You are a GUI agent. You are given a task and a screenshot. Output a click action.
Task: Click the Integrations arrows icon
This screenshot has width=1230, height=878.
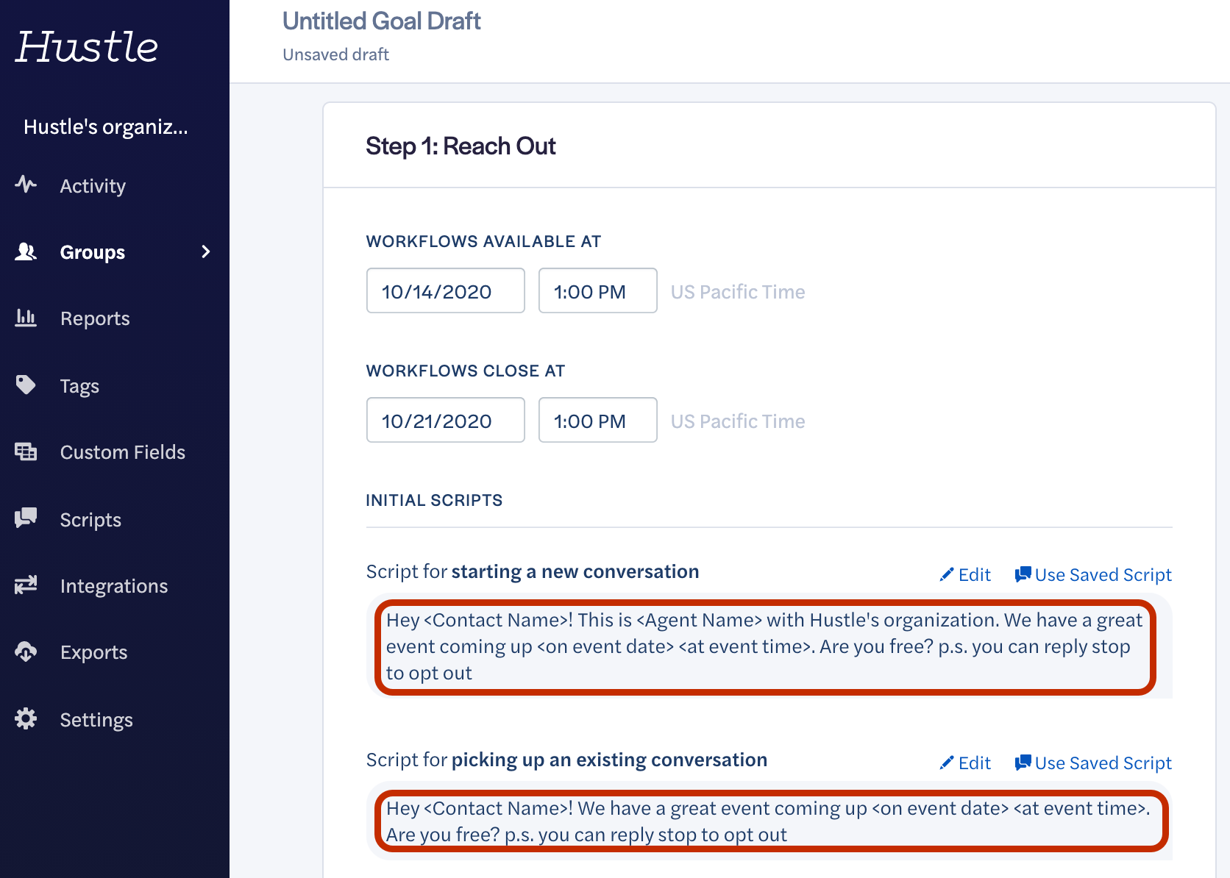[x=26, y=585]
